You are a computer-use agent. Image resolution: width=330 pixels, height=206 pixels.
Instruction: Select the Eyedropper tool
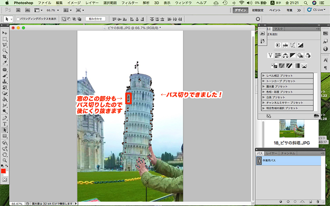(x=5, y=62)
